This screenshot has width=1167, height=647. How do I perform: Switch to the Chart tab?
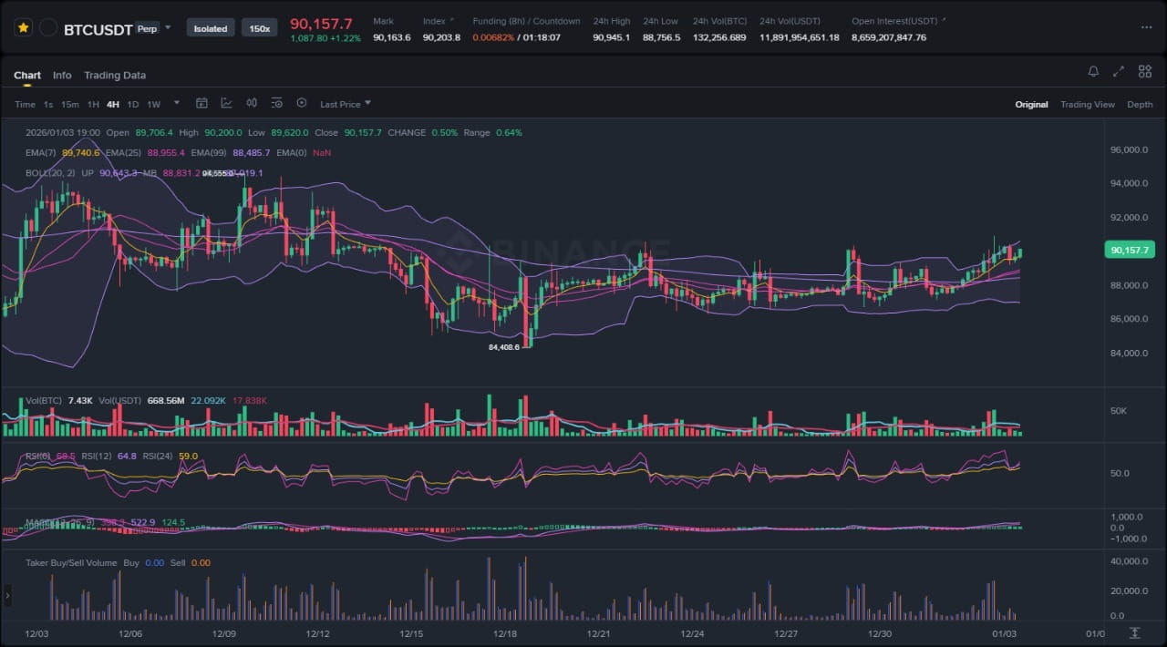tap(27, 75)
